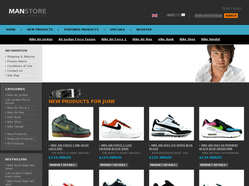Image resolution: width=249 pixels, height=186 pixels.
Task: Open REGISTER menu item
Action: coord(144,30)
